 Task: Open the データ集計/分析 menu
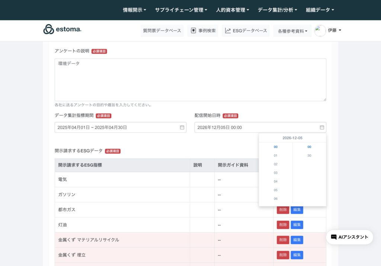pos(277,10)
